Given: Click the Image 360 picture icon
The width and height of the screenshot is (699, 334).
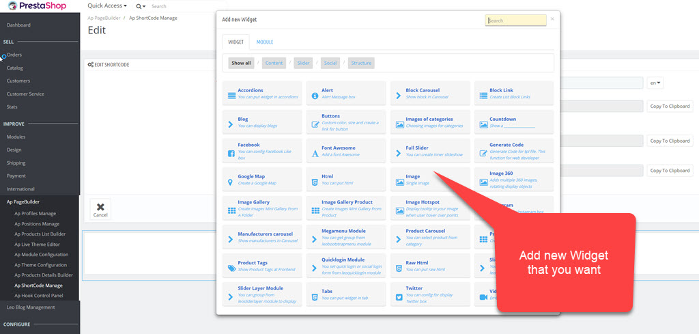Looking at the screenshot, I should pyautogui.click(x=483, y=182).
